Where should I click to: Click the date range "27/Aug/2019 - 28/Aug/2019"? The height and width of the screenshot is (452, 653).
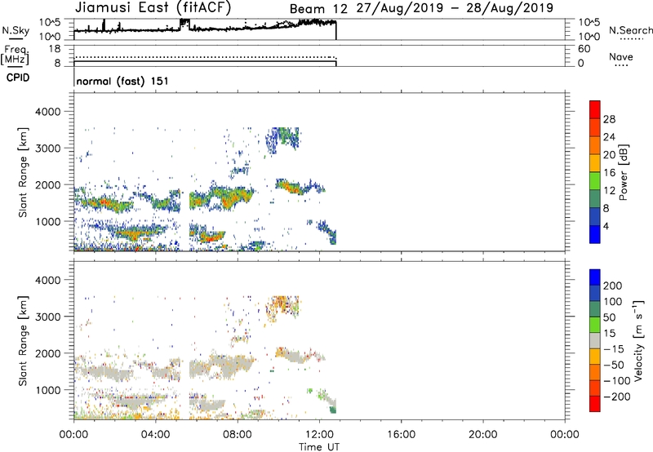coord(455,8)
